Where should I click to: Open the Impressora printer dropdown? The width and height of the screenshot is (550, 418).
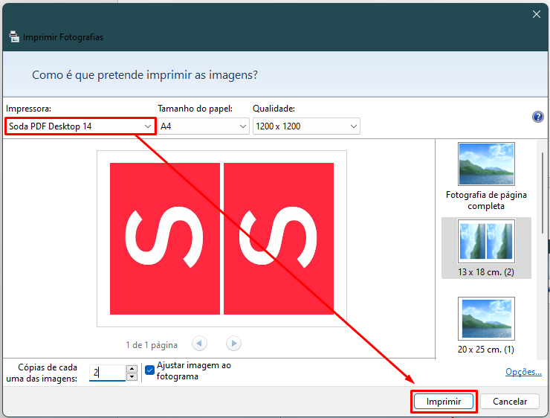(80, 126)
